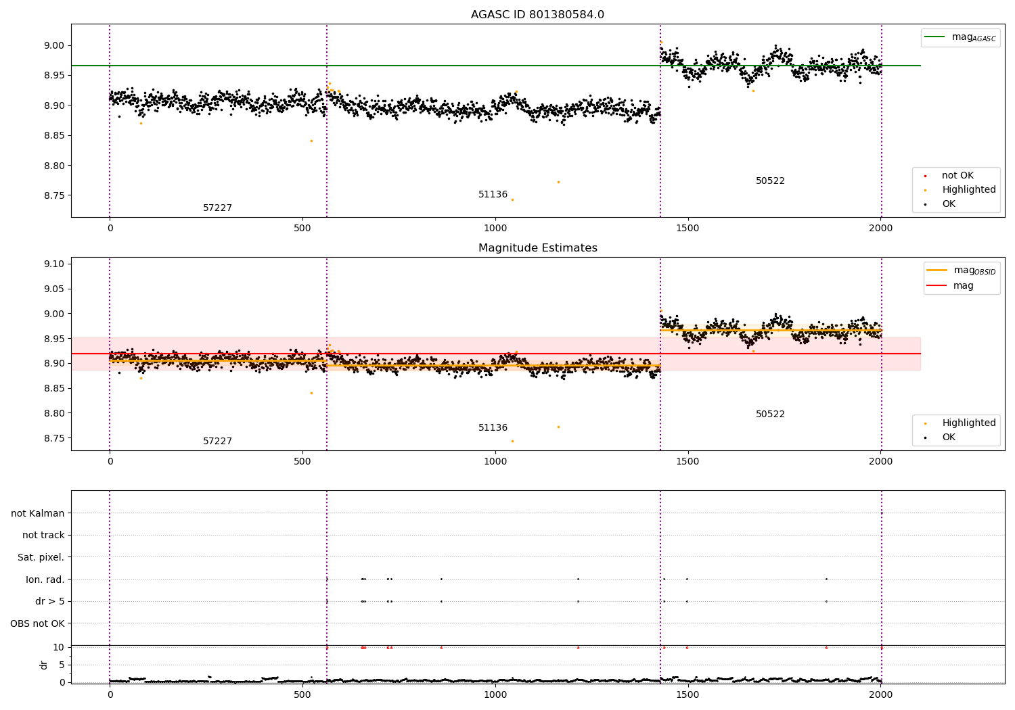This screenshot has height=710, width=1015.
Task: Click the title 'AGASC ID 801380584.0'
Action: (x=537, y=15)
